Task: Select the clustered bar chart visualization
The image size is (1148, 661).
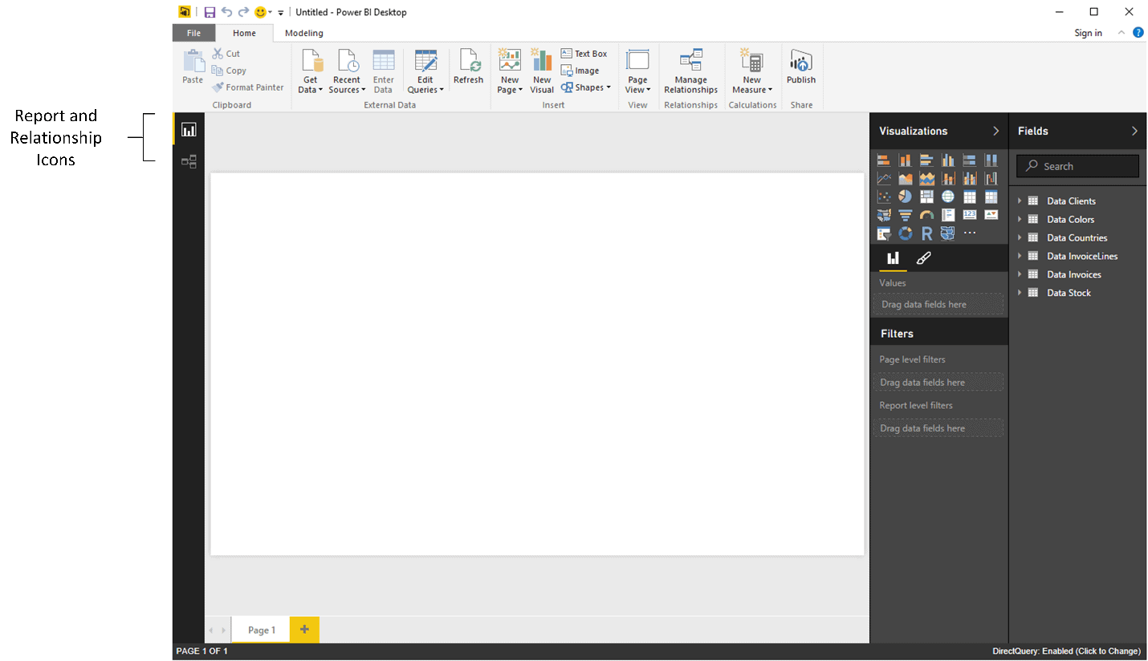Action: [x=926, y=160]
